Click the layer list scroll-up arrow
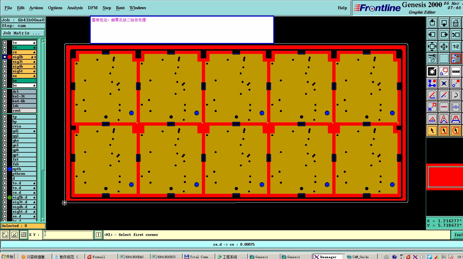 [43, 41]
